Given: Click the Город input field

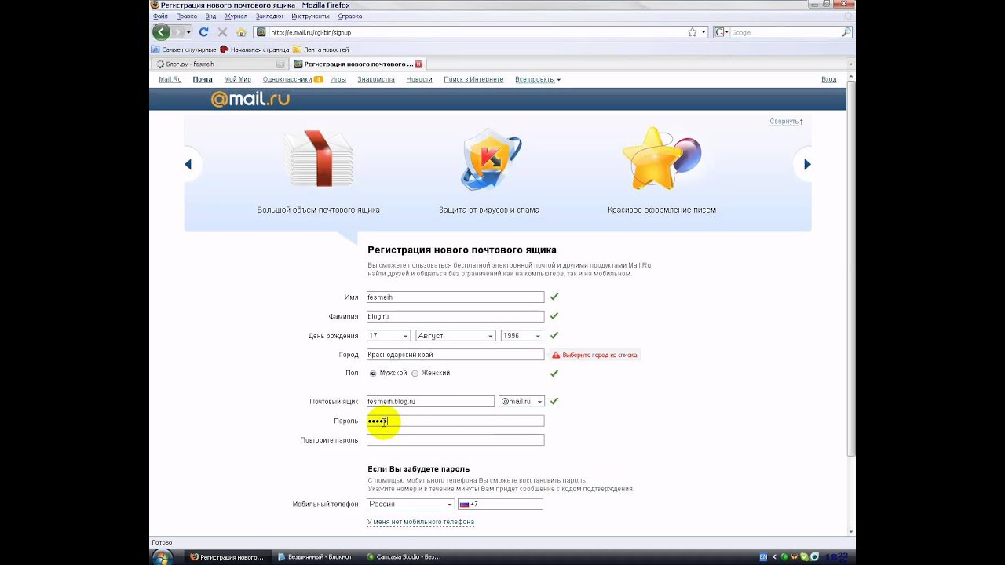Looking at the screenshot, I should pyautogui.click(x=455, y=355).
